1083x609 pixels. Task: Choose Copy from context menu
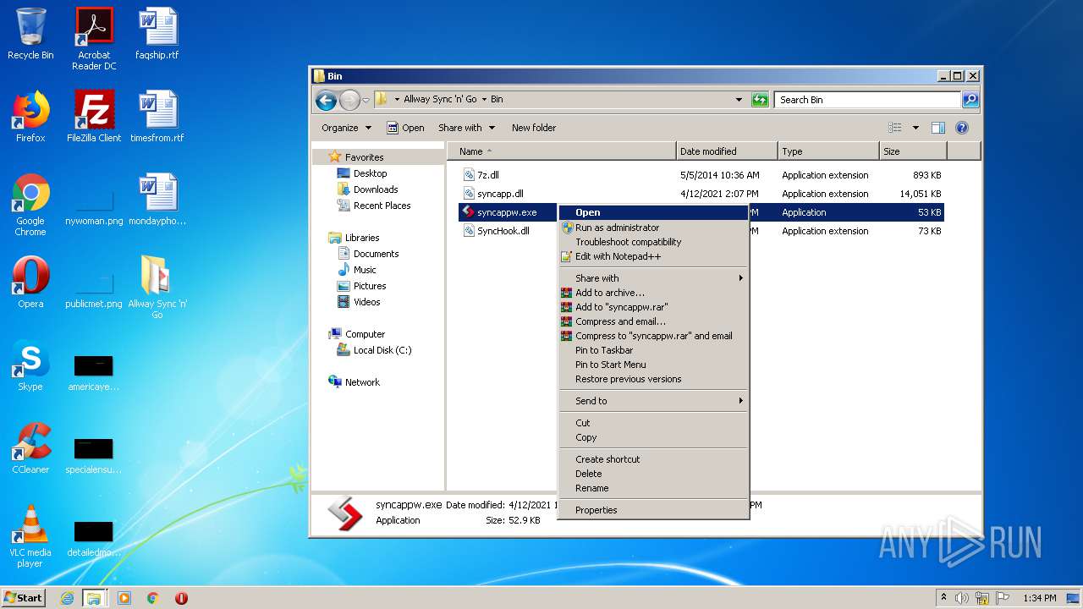point(653,437)
